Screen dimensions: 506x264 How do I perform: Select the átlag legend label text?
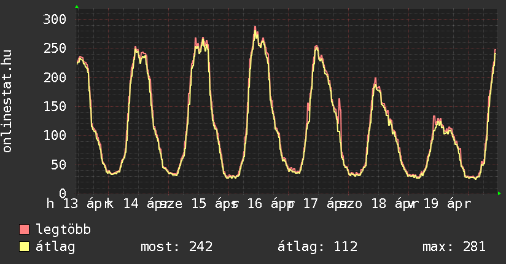[x=55, y=247]
